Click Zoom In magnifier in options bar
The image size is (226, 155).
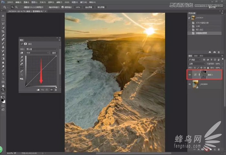point(13,7)
